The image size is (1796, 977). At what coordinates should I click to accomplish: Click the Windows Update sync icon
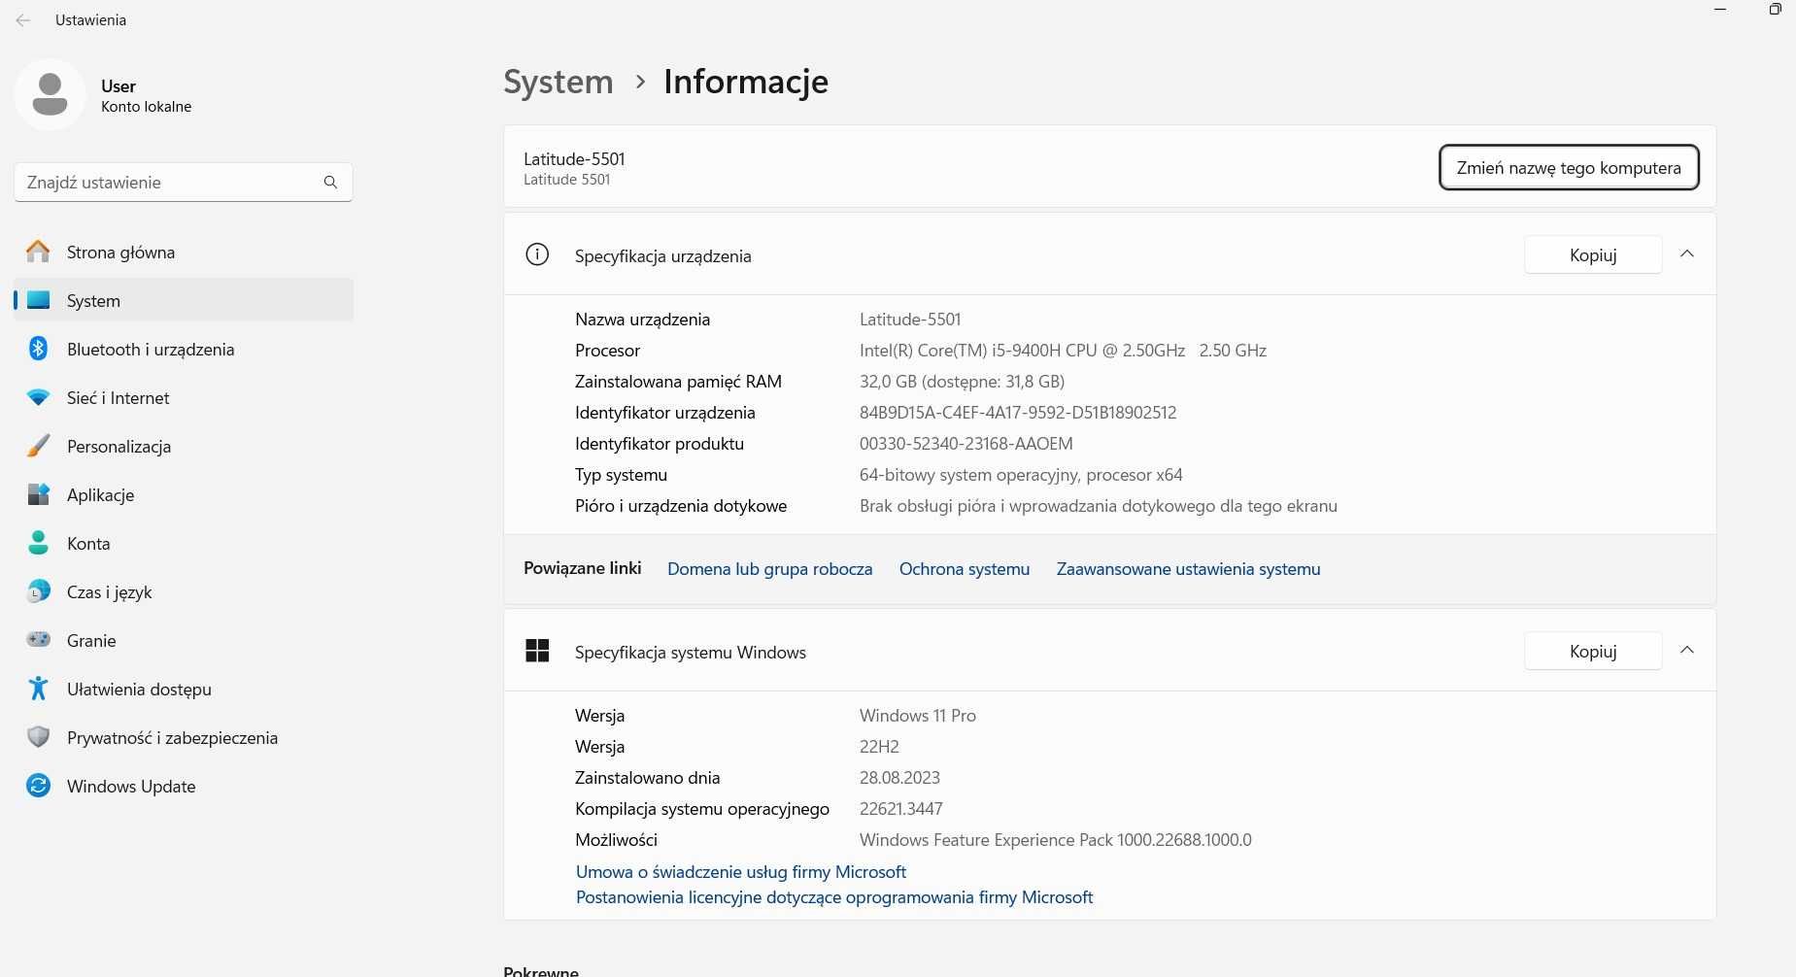38,786
